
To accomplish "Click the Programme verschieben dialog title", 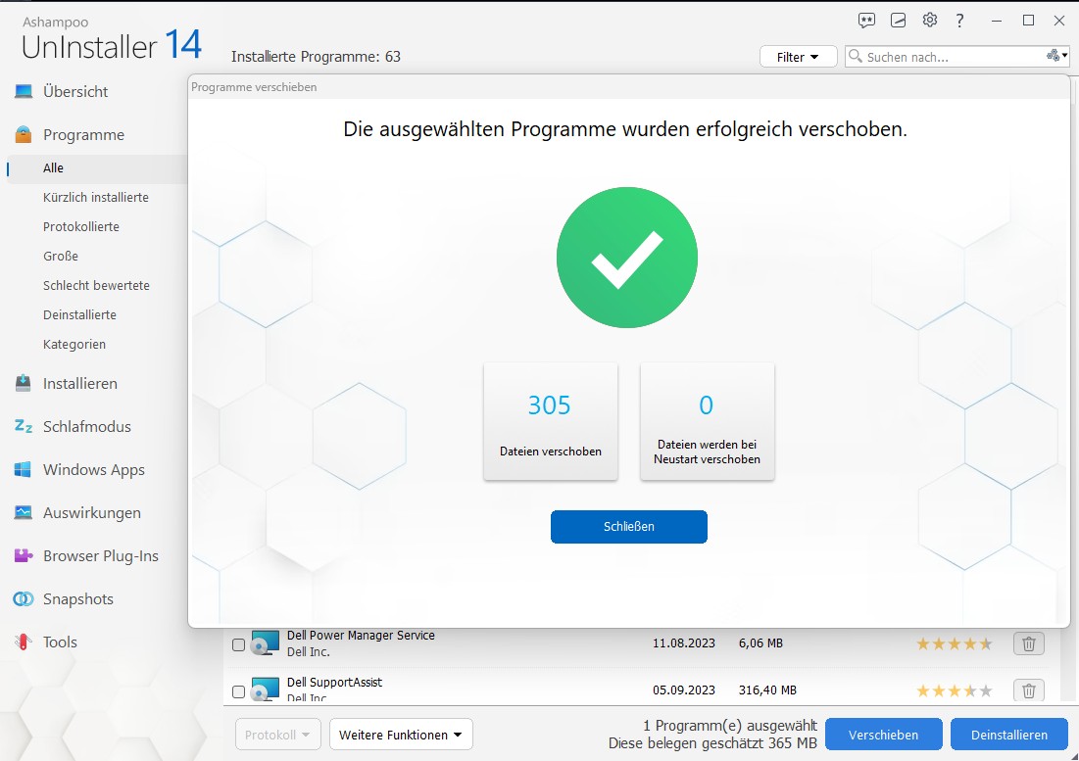I will click(254, 87).
